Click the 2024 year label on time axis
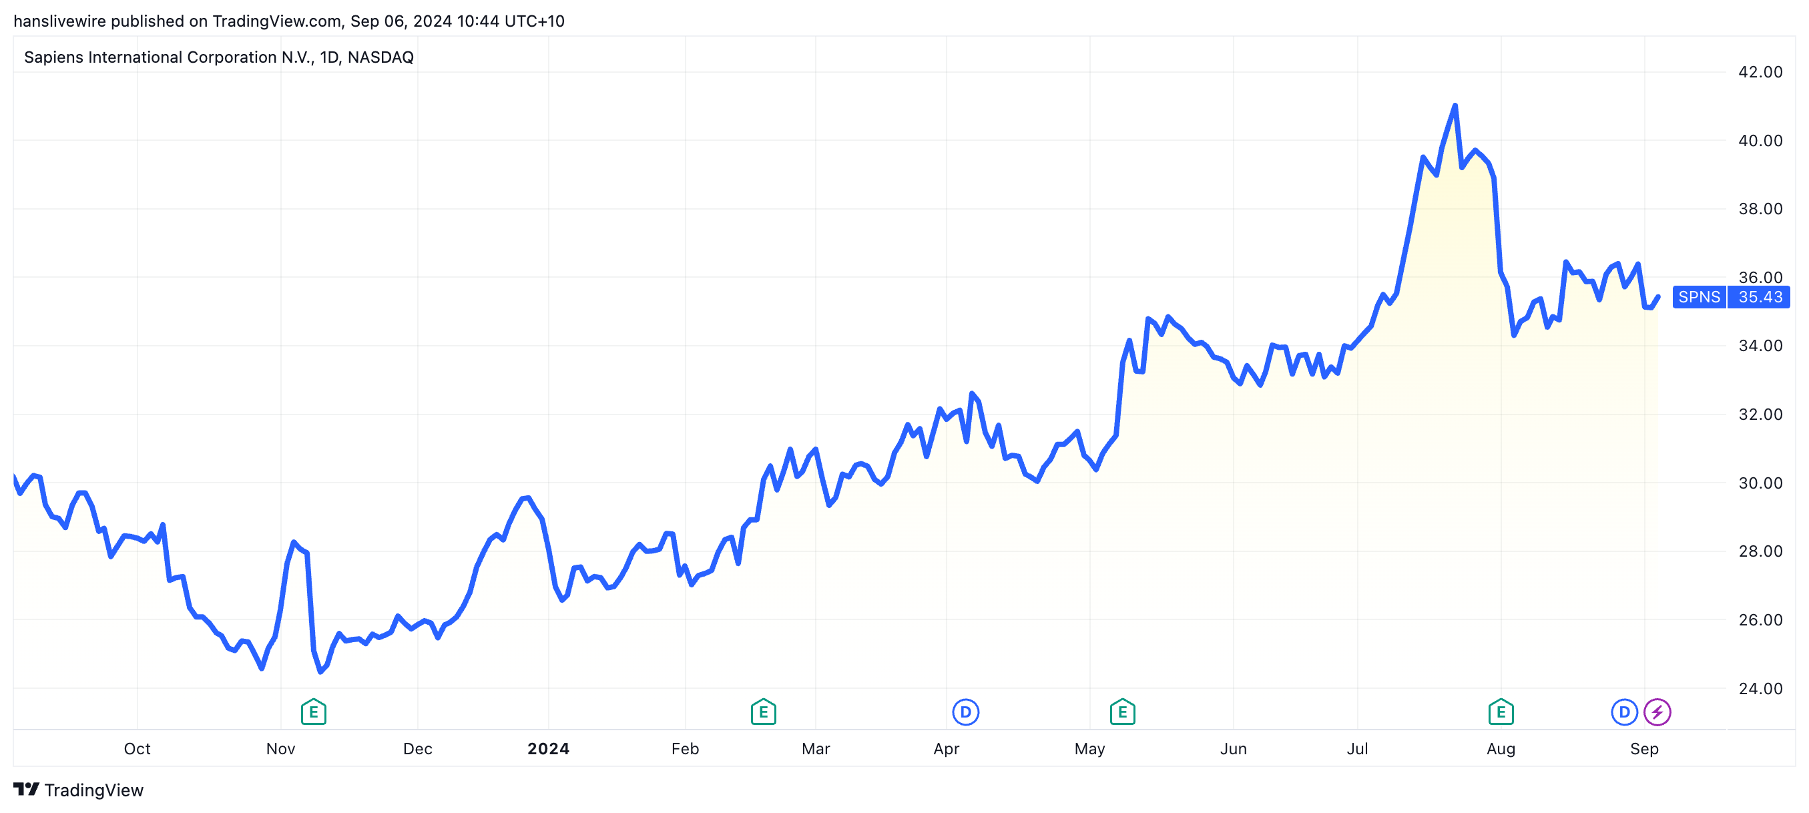 549,748
